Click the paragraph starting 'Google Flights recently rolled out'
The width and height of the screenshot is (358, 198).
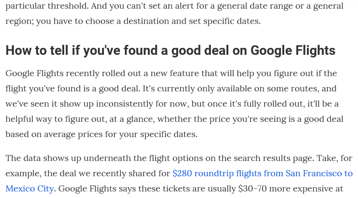click(175, 104)
